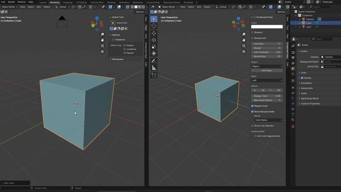The height and width of the screenshot is (192, 341).
Task: Select the Scale tool in right viewport
Action: point(154,47)
